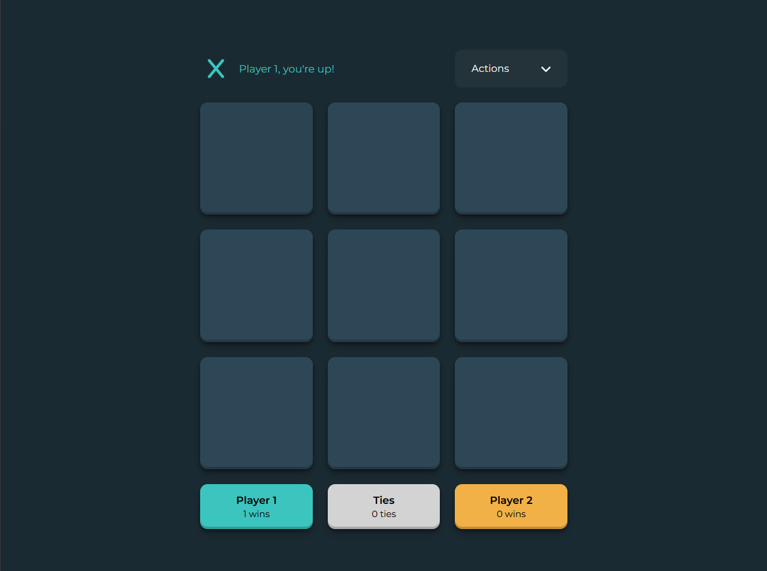The image size is (767, 571).
Task: Click the Ties scoreboard card
Action: (383, 506)
